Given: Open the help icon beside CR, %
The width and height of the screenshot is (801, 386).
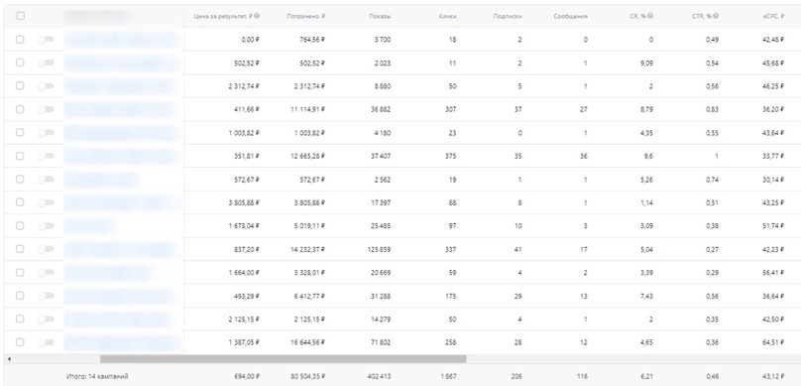Looking at the screenshot, I should [x=649, y=16].
